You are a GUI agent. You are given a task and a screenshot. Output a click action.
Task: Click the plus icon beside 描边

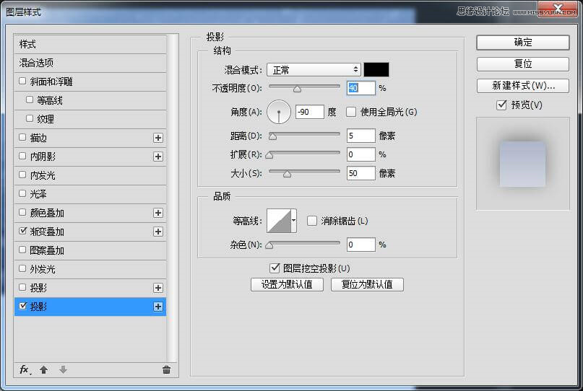coord(158,138)
